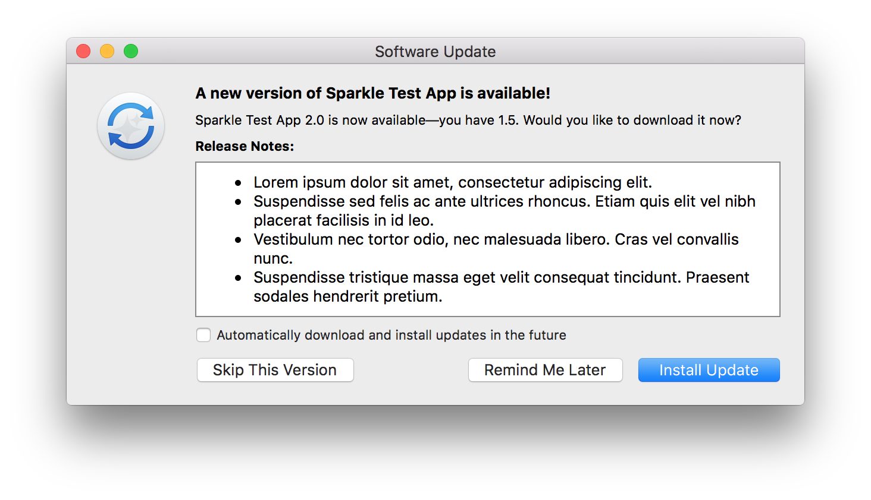Click the version text mentioning 2.0

pyautogui.click(x=468, y=120)
